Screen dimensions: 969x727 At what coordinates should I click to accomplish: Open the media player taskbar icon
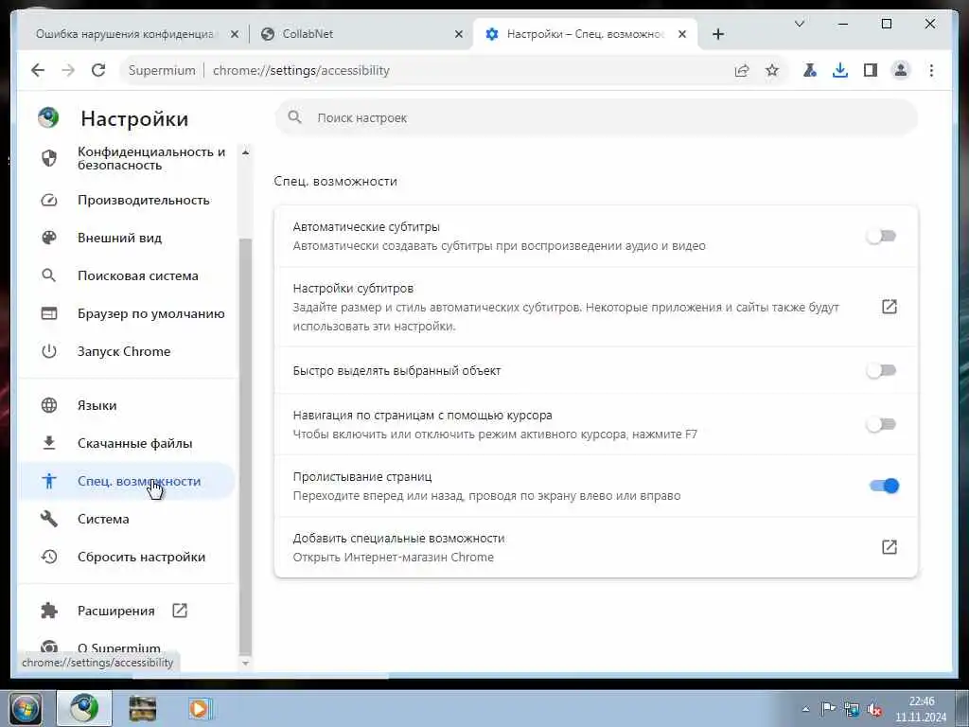(x=199, y=708)
